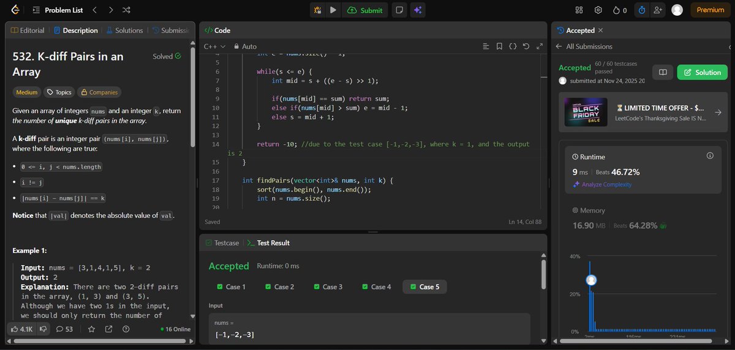The height and width of the screenshot is (350, 735).
Task: Open settings gear in top bar
Action: (598, 10)
